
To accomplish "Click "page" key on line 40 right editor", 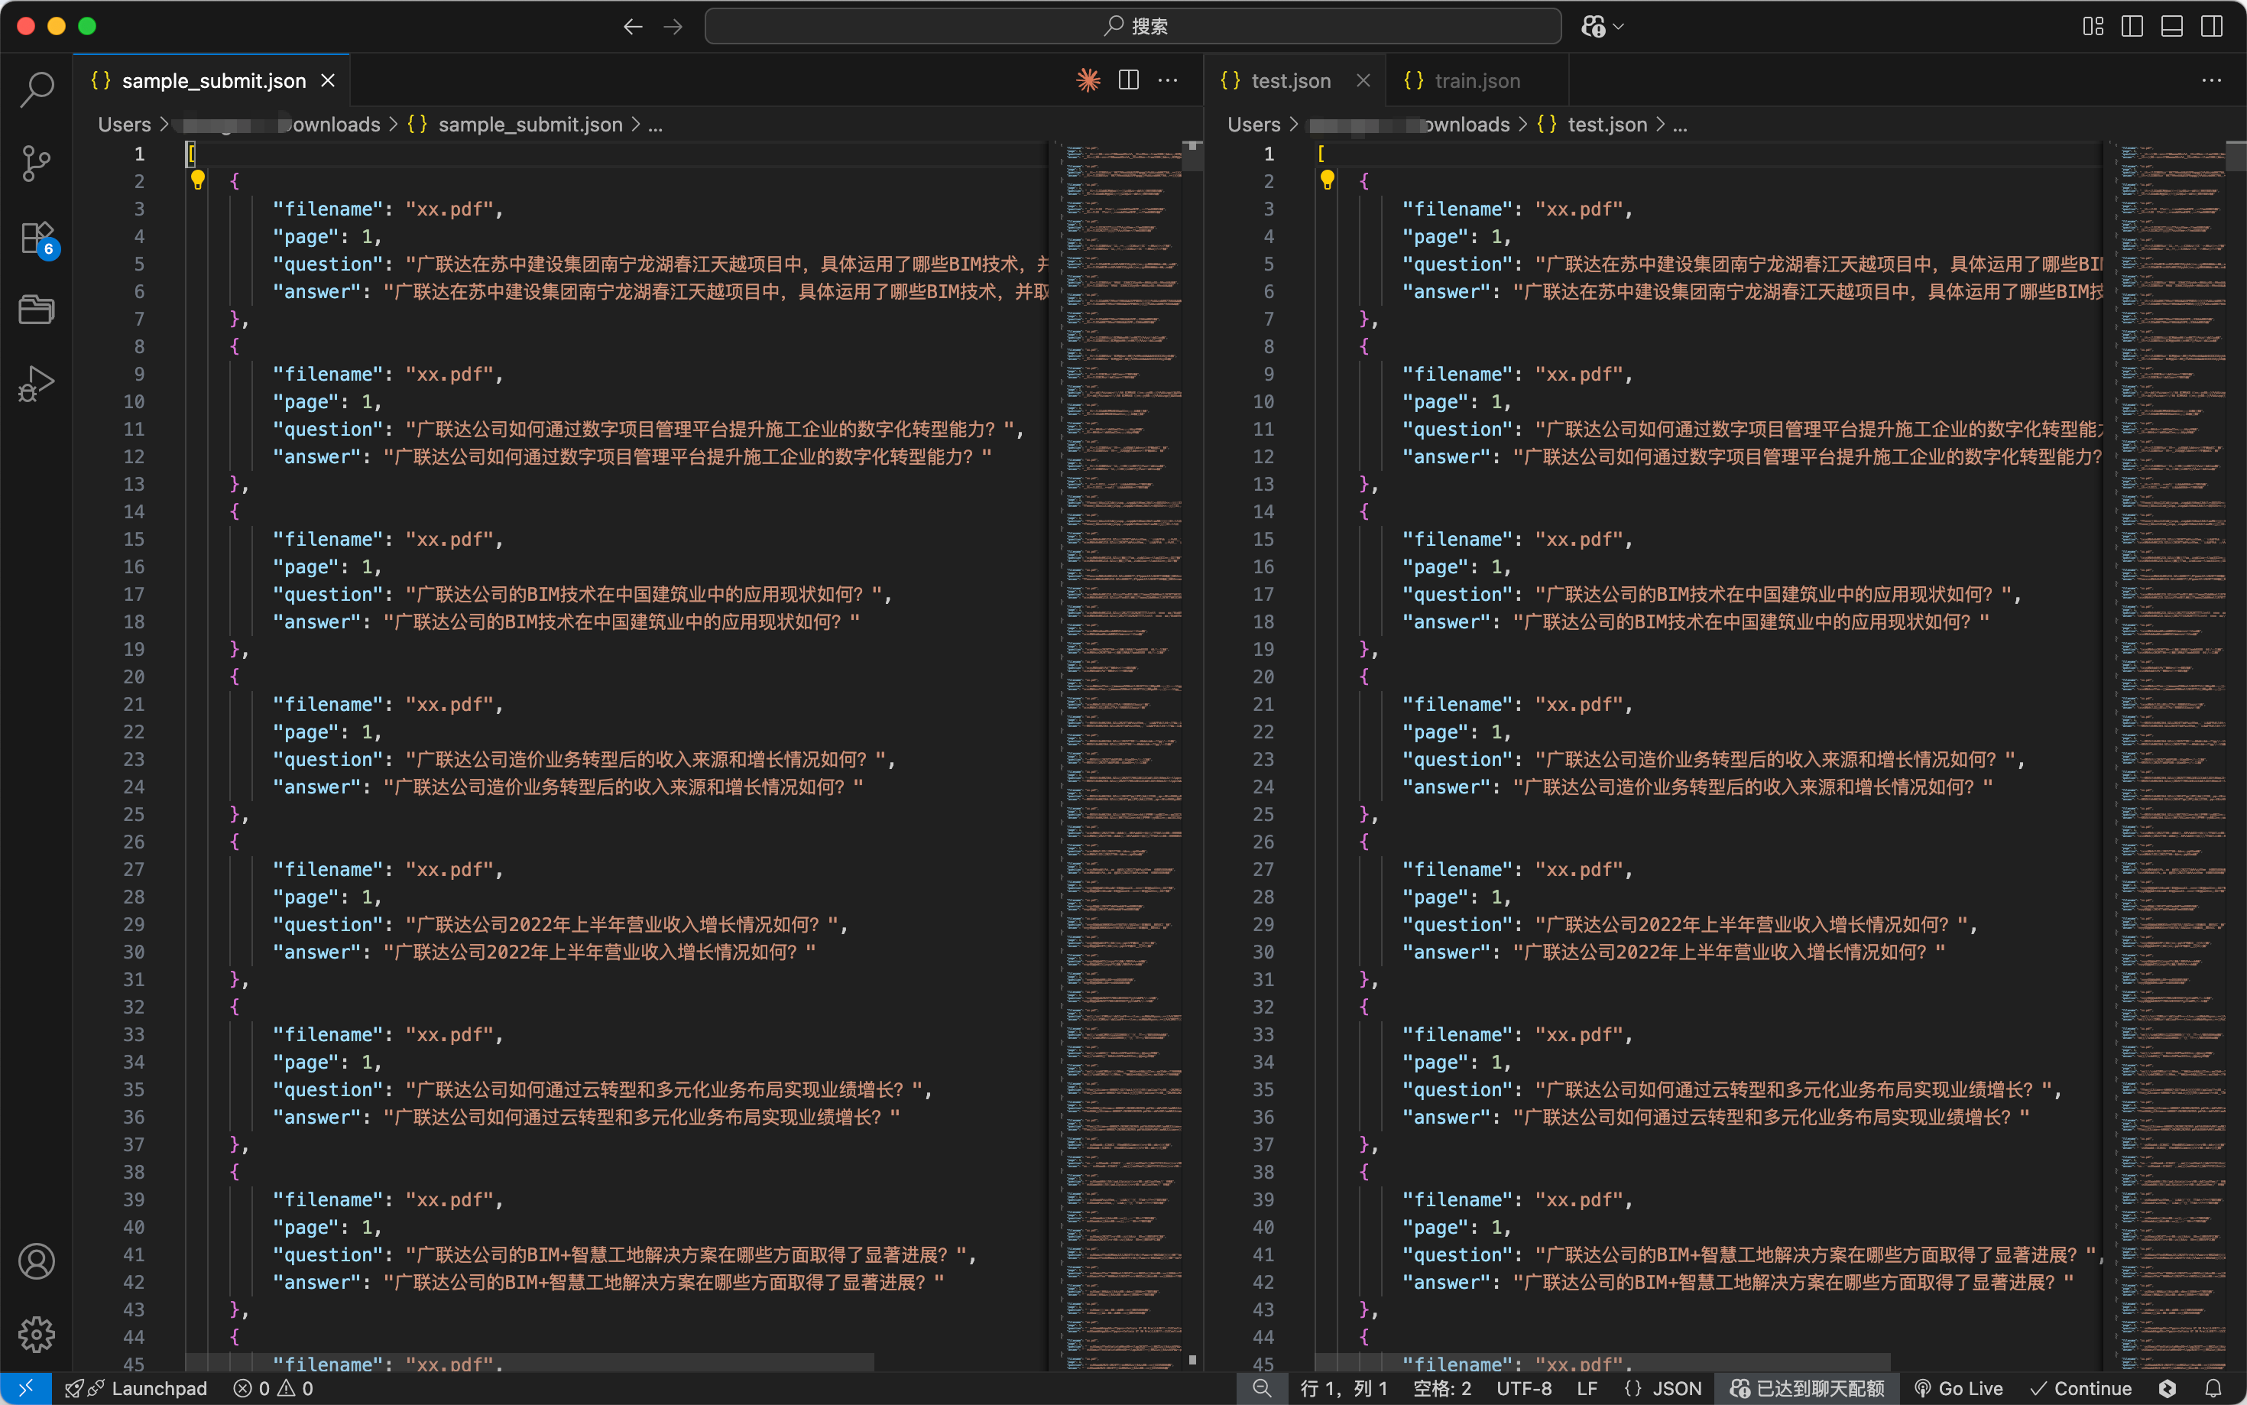I will point(1435,1228).
